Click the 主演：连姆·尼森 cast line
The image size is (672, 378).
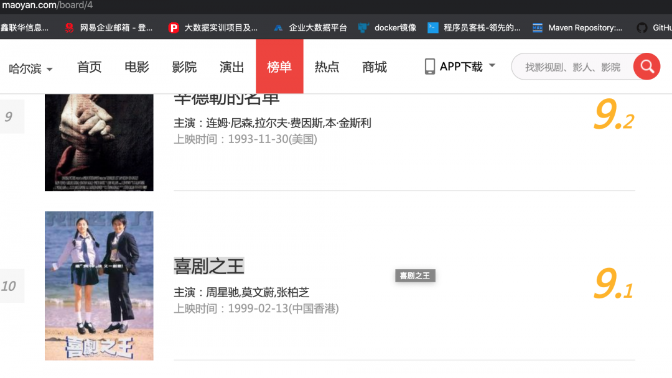coord(272,123)
